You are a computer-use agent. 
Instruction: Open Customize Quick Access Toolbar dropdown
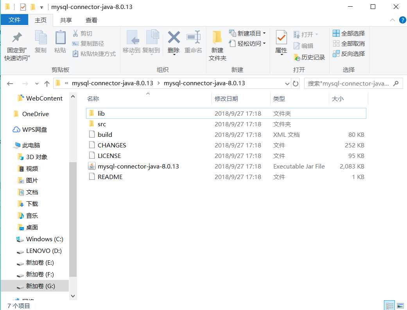(x=41, y=7)
